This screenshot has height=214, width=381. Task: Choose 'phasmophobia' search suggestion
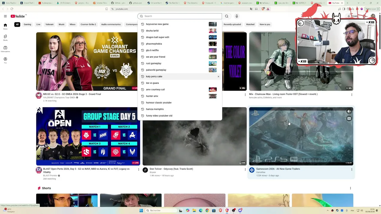click(x=180, y=44)
